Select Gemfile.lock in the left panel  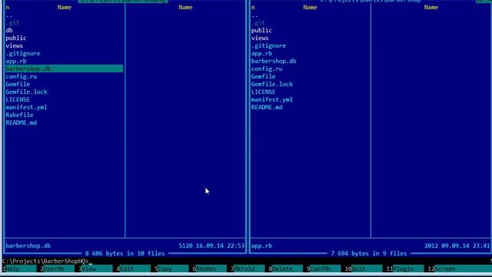26,92
